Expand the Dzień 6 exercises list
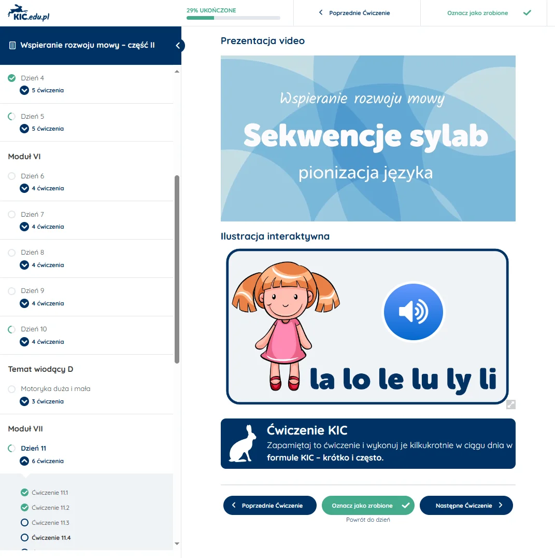Image resolution: width=555 pixels, height=558 pixels. [x=24, y=188]
